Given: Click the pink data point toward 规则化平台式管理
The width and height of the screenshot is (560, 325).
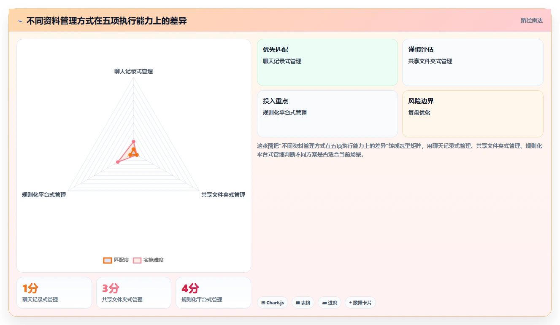Looking at the screenshot, I should point(118,162).
